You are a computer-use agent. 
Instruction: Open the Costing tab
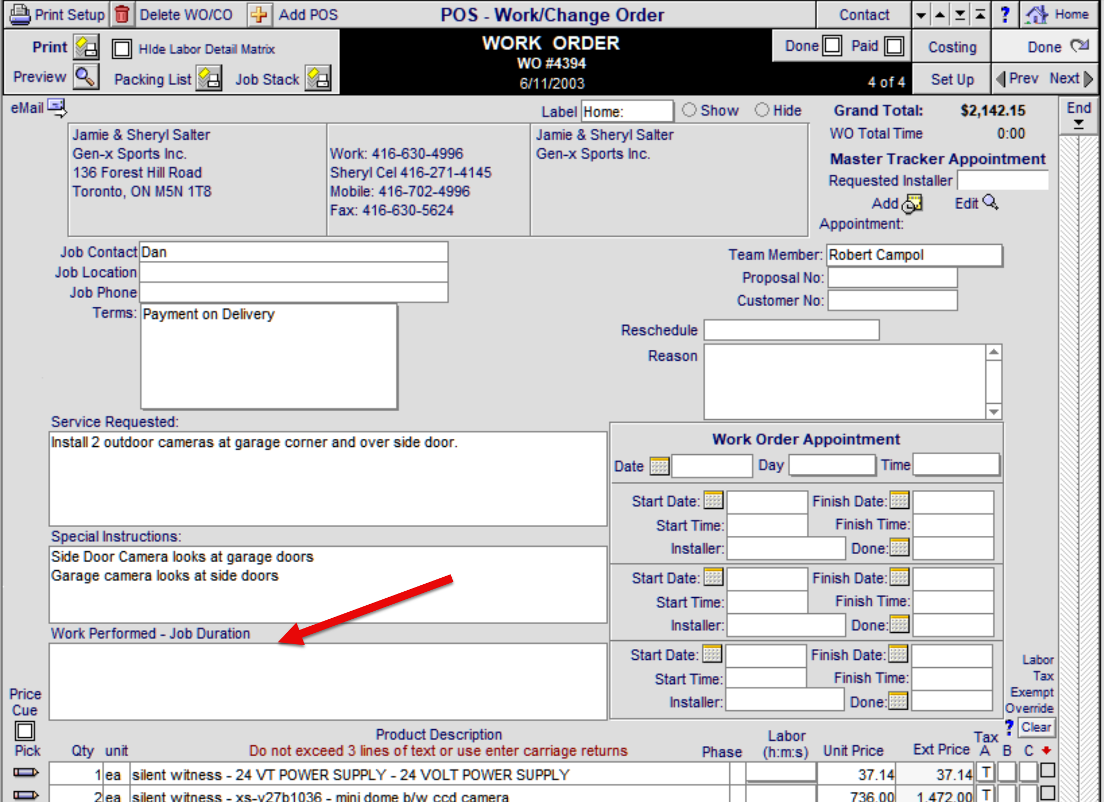[x=952, y=47]
